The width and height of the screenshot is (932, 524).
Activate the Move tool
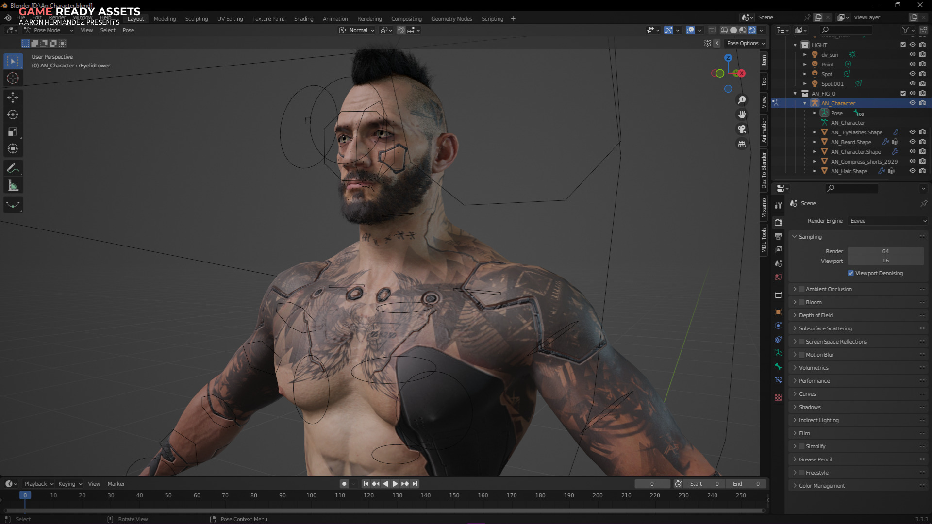[13, 98]
